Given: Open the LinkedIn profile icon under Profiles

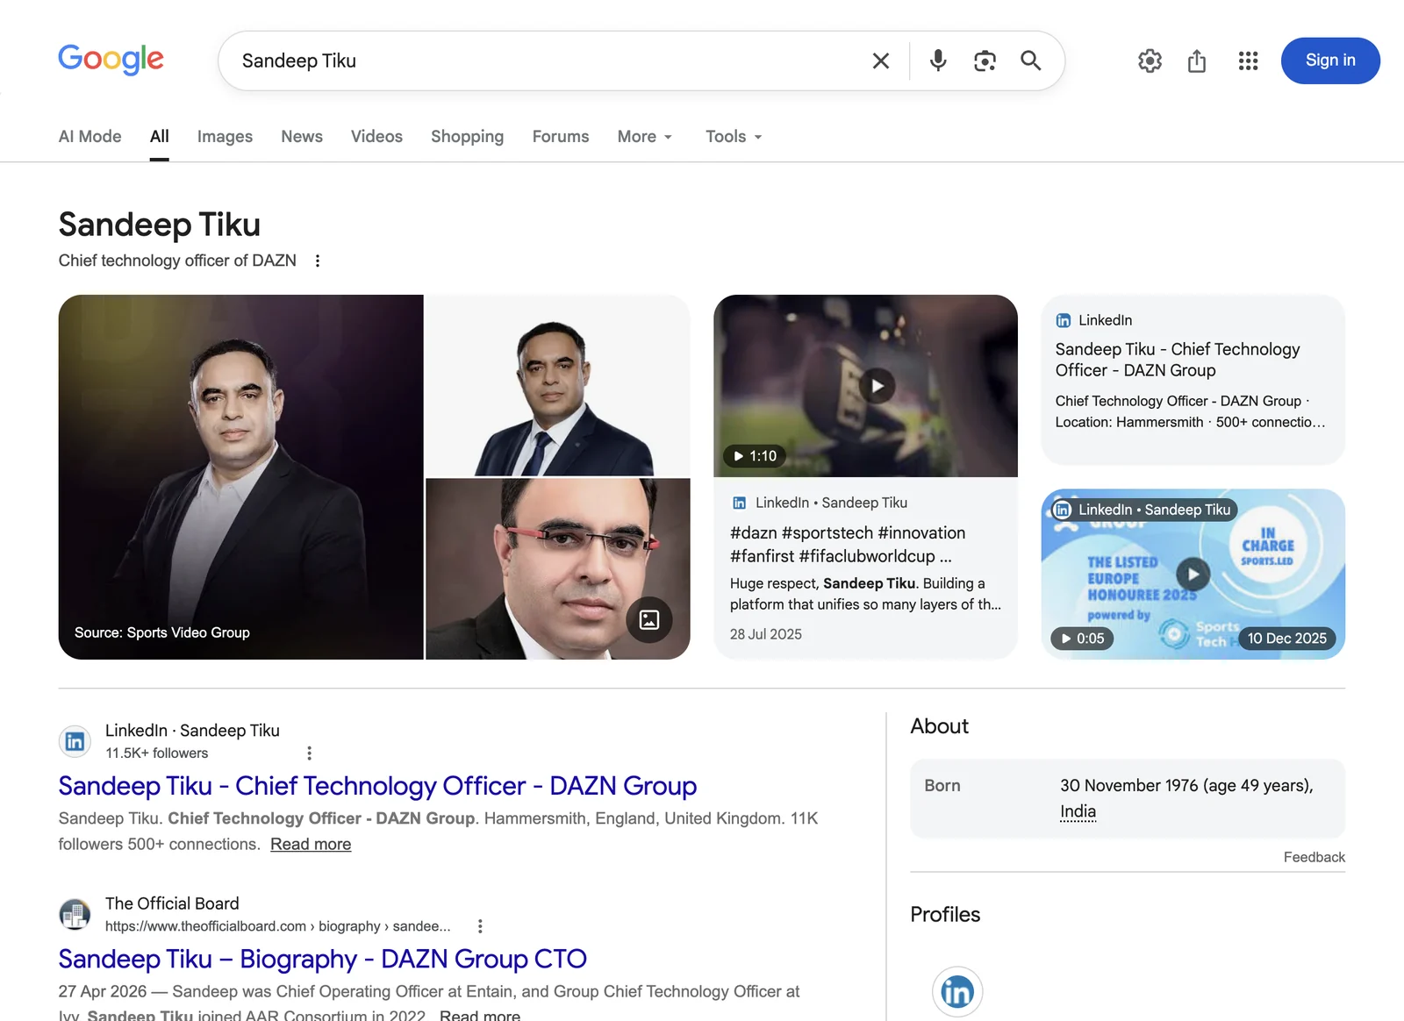Looking at the screenshot, I should pos(957,991).
